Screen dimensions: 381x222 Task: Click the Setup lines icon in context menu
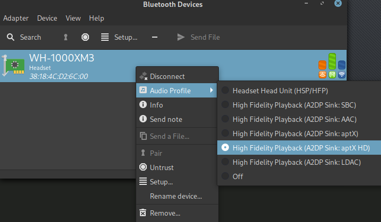click(143, 181)
